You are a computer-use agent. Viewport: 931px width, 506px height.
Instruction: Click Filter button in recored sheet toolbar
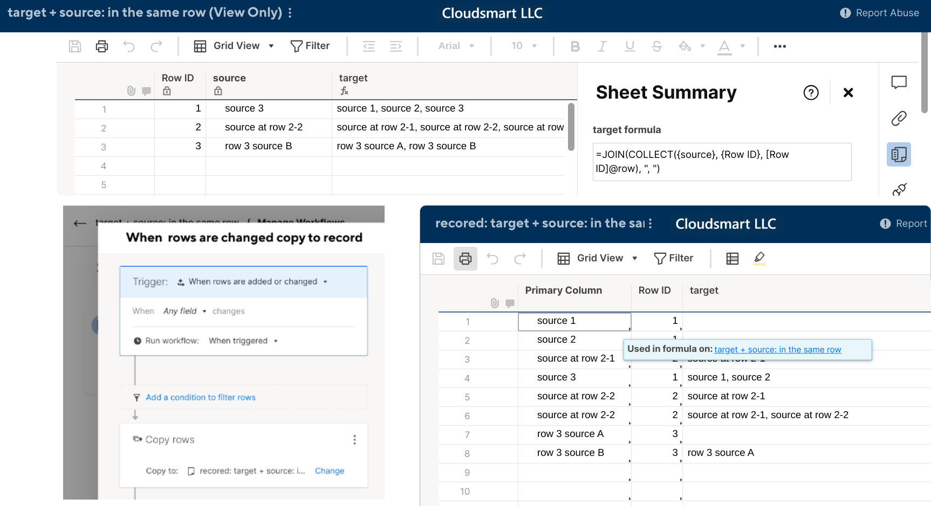[674, 259]
